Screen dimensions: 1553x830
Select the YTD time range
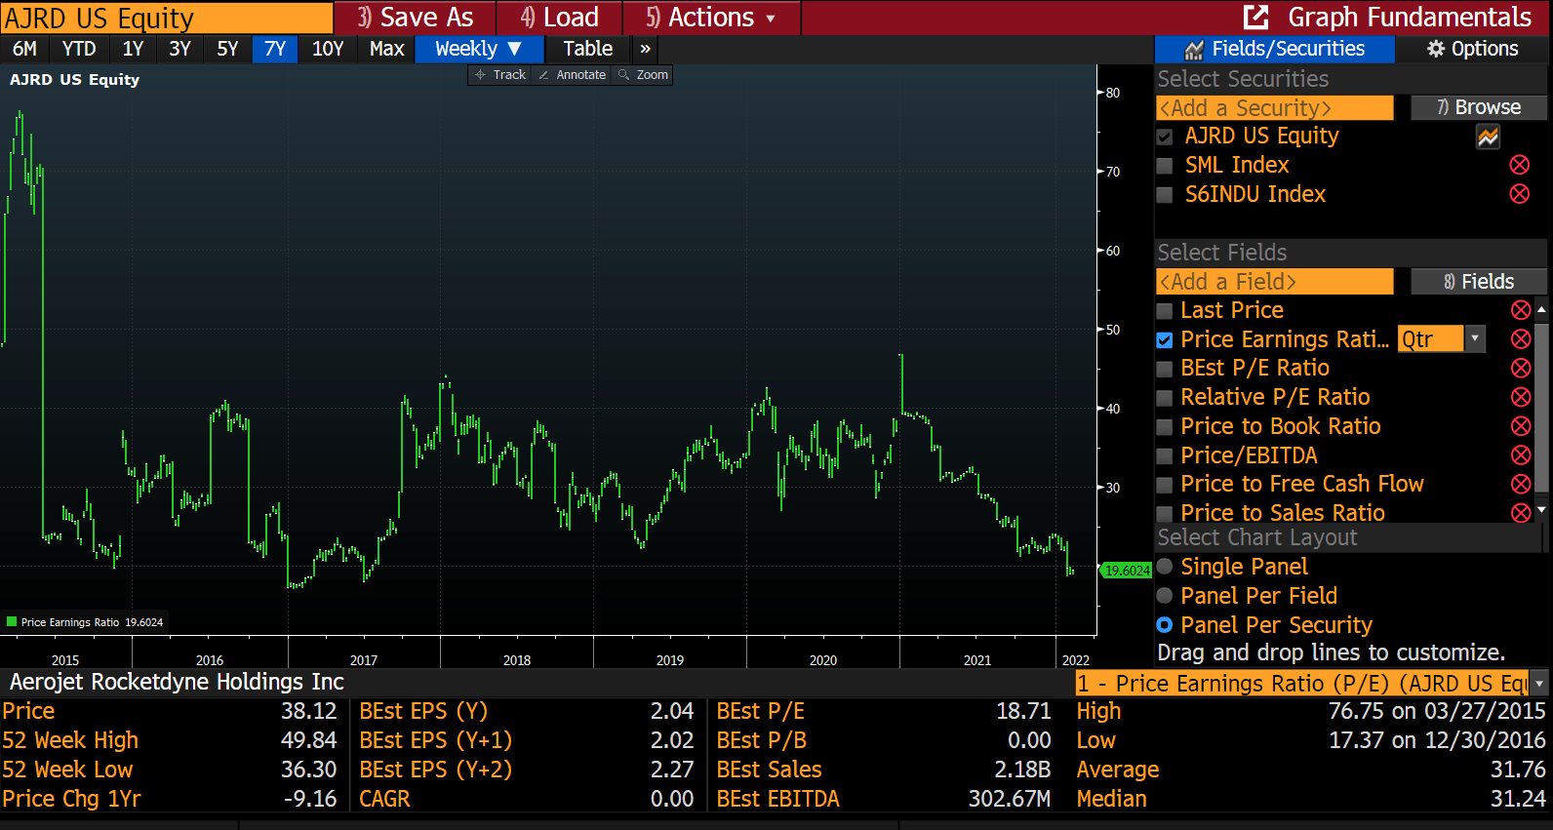[x=79, y=49]
